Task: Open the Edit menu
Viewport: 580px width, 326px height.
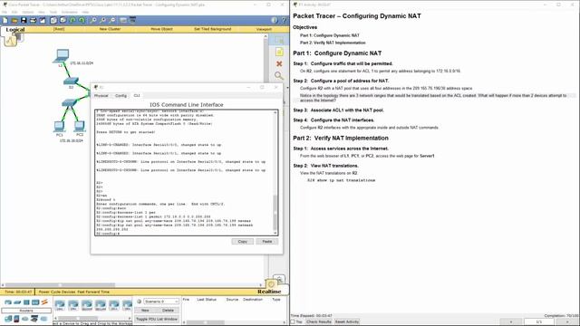Action: click(14, 12)
